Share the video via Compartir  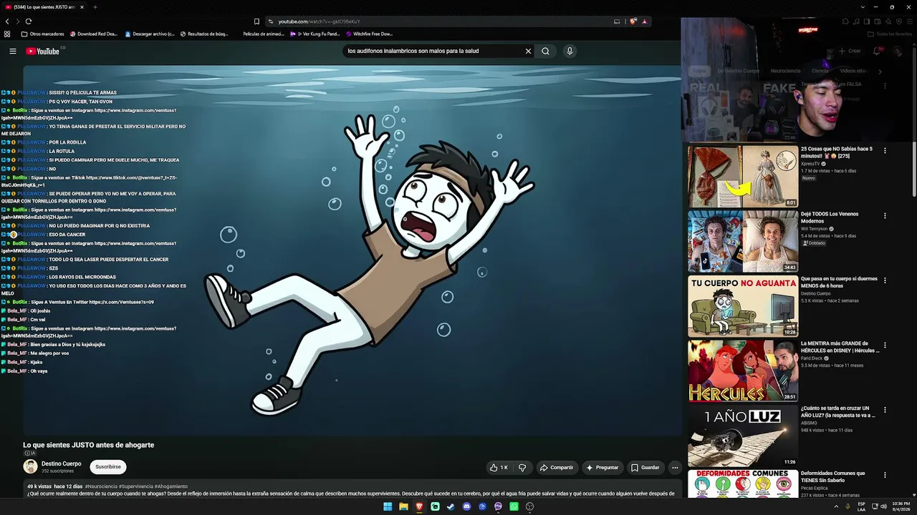click(x=557, y=468)
